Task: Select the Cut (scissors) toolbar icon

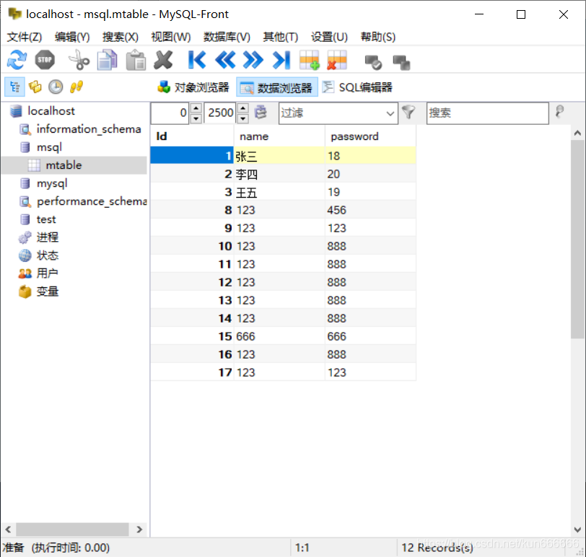Action: point(77,60)
